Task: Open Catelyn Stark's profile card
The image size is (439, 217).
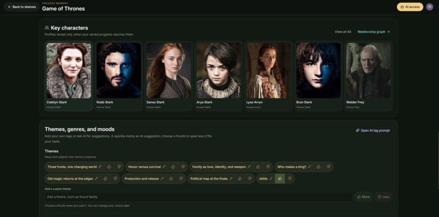Action: (69, 76)
